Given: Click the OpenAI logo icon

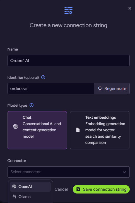Looking at the screenshot, I should (14, 187).
